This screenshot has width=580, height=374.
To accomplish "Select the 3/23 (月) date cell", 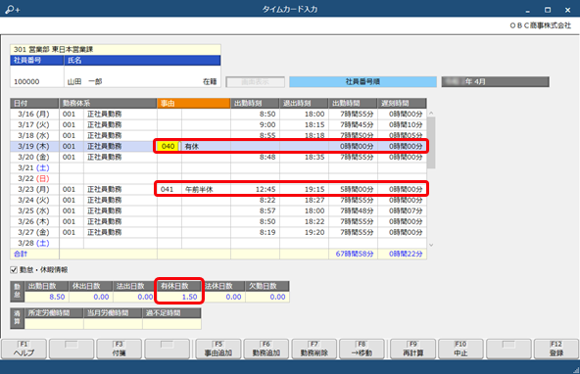I will (34, 189).
